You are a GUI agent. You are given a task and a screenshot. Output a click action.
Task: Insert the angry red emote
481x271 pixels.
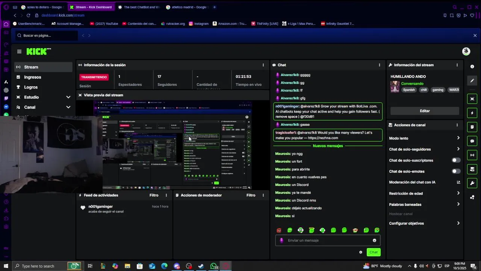[279, 230]
